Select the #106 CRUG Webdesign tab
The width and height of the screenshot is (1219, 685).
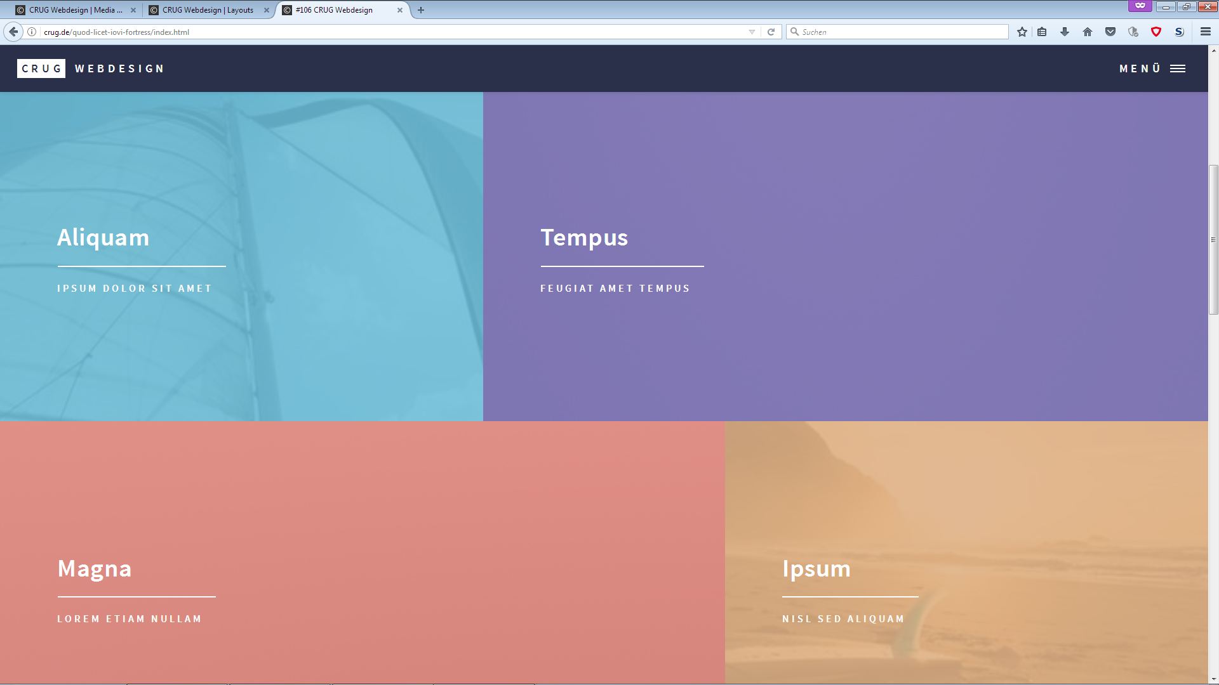point(343,10)
